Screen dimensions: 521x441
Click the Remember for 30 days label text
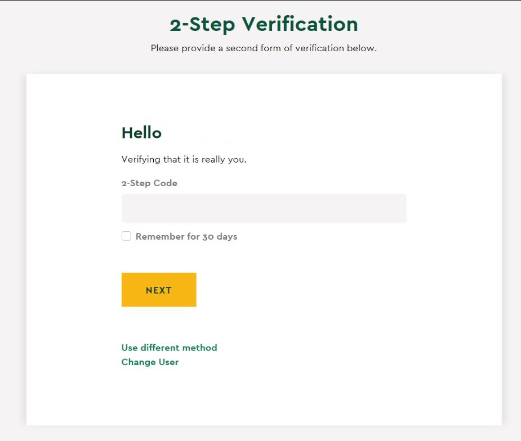[x=186, y=236]
